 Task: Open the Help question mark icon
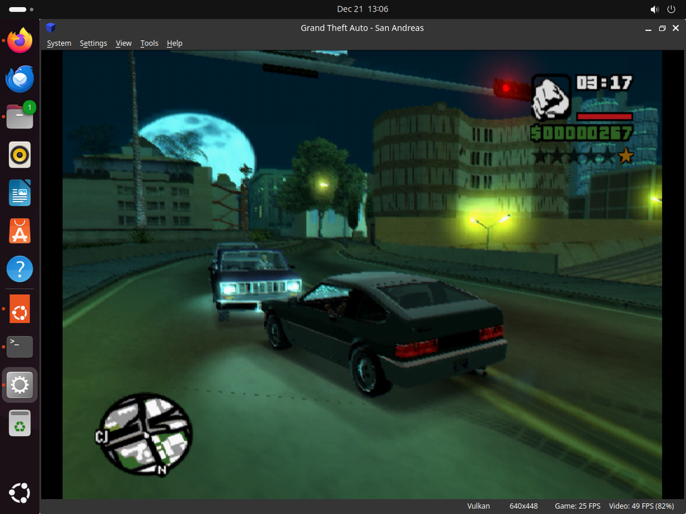20,269
